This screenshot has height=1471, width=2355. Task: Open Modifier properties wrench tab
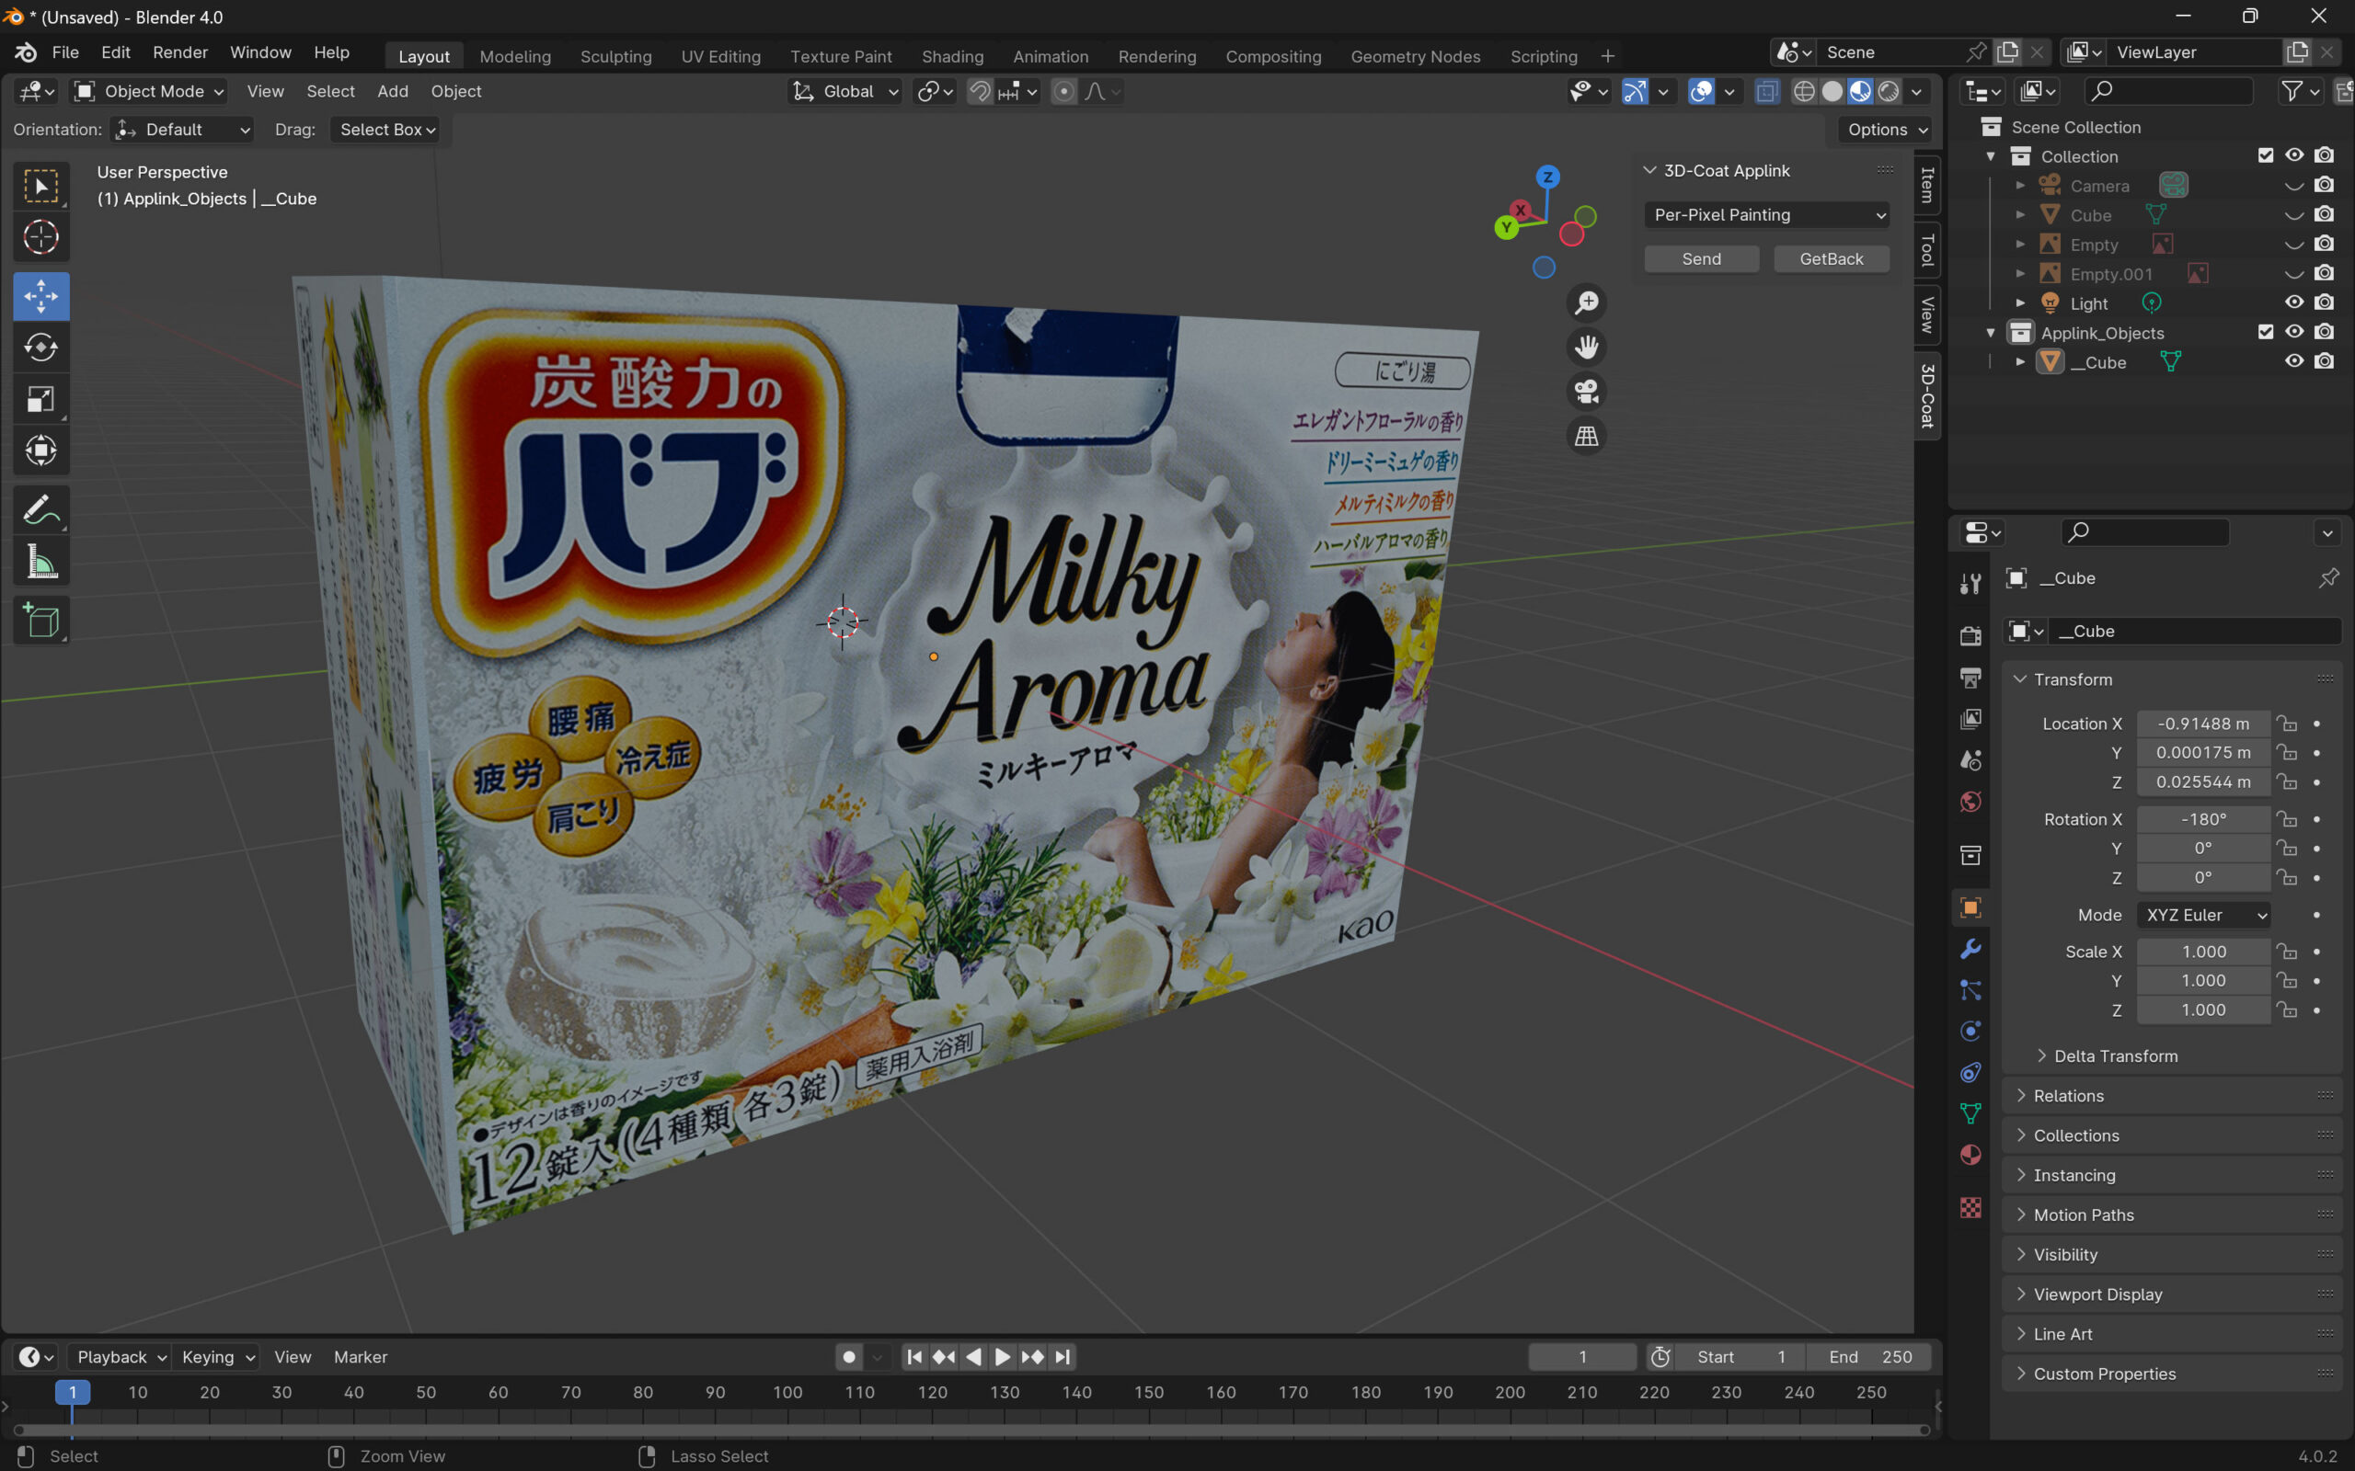point(1970,950)
